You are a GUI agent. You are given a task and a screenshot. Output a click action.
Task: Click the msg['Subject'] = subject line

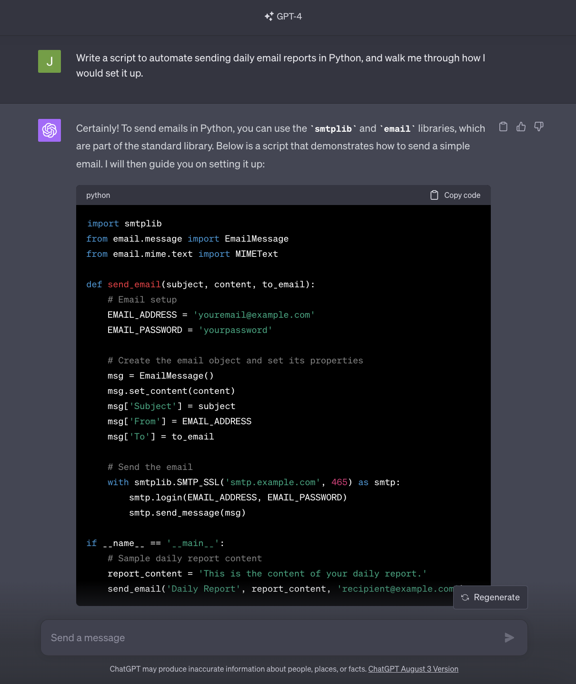tap(171, 406)
